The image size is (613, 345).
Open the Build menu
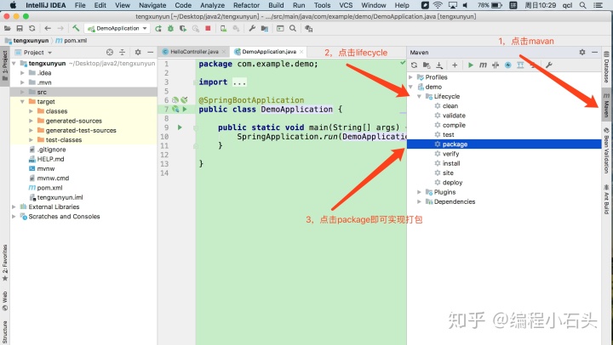[x=276, y=5]
